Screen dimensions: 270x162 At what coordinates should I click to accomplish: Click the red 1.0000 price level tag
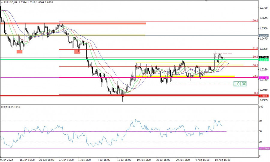pyautogui.click(x=263, y=96)
